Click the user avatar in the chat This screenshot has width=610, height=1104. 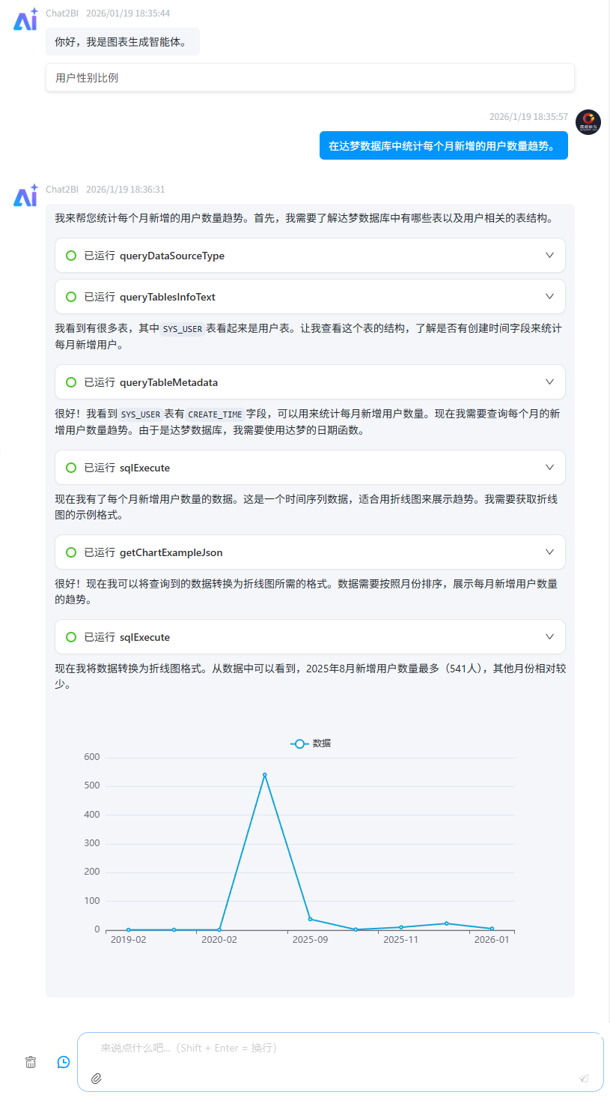(588, 122)
